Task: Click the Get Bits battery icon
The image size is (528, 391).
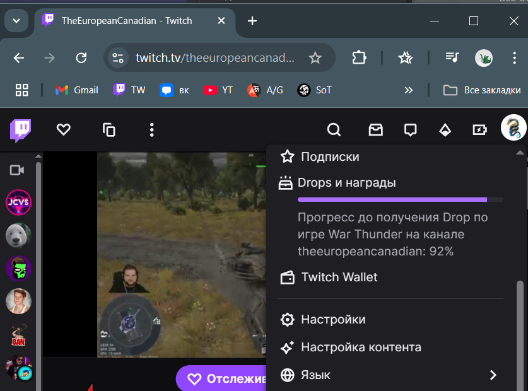Action: [479, 130]
